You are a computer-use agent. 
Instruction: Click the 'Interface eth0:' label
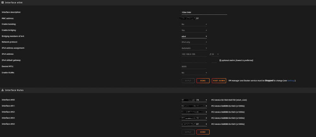8,100
